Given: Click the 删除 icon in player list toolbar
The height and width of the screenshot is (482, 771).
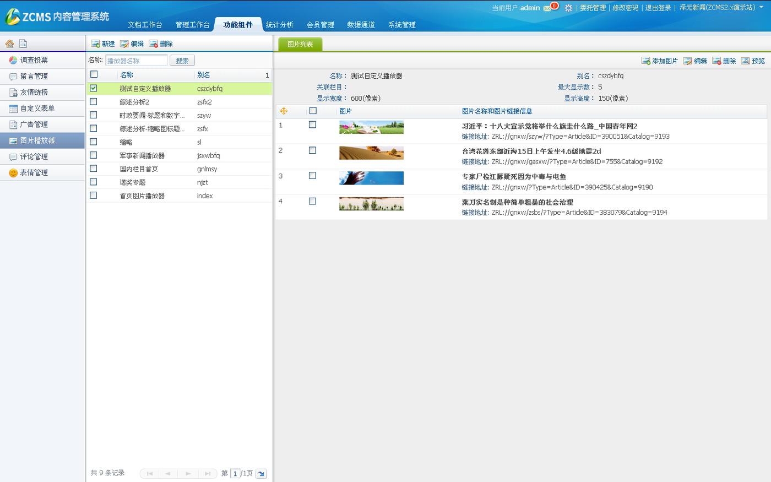Looking at the screenshot, I should point(154,44).
